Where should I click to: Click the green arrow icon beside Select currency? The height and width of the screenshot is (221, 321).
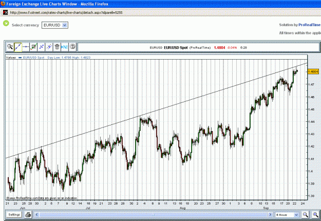click(6, 23)
